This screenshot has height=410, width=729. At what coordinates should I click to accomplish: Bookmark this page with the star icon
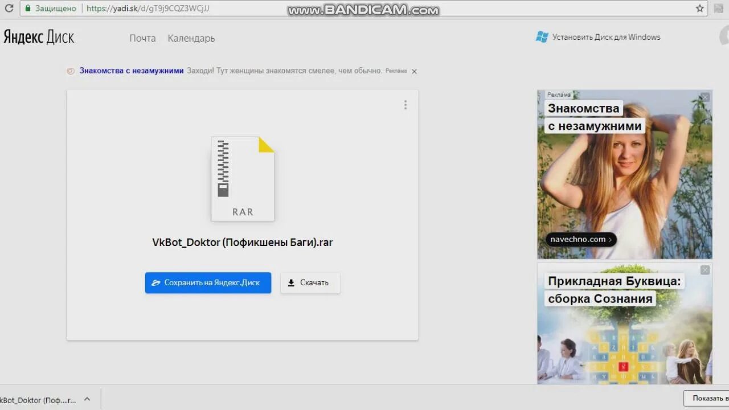700,8
